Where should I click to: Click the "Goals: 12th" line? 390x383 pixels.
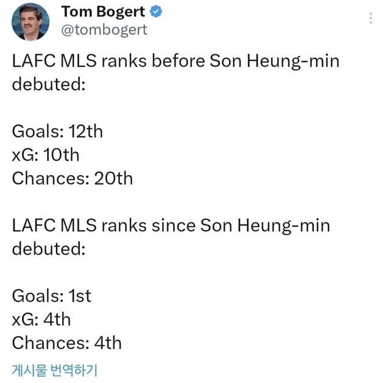58,131
